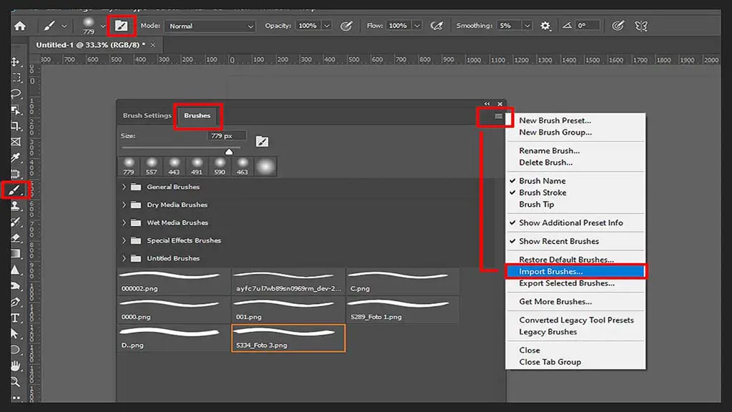Adjust the brush Size slider handle

point(229,152)
